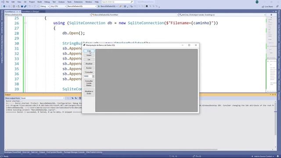
Task: Open the Debug menu
Action: click(x=47, y=2)
